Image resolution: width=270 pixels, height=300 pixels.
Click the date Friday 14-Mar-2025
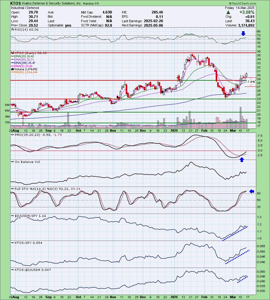click(x=240, y=8)
